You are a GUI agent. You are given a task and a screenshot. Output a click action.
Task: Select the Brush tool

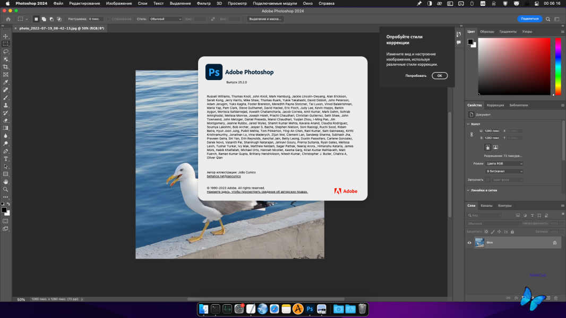[x=6, y=98]
